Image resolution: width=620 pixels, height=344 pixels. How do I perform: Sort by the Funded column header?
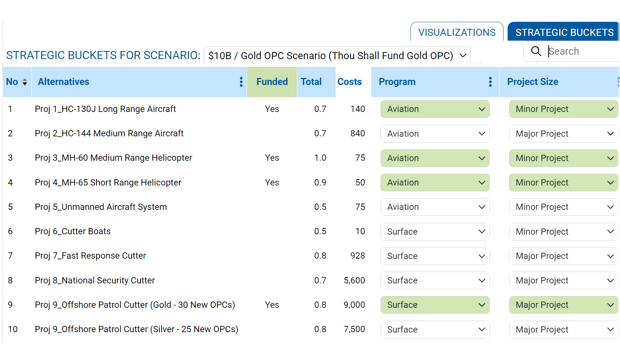272,82
